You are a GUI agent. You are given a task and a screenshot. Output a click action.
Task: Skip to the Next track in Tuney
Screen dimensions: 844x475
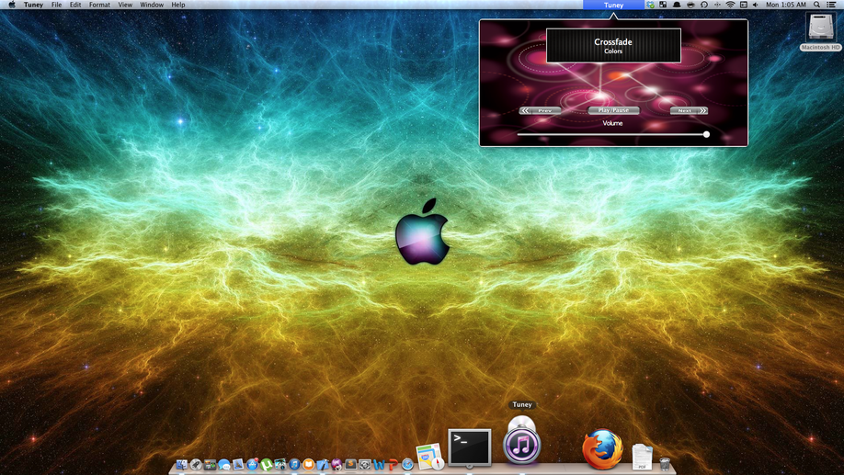(689, 110)
